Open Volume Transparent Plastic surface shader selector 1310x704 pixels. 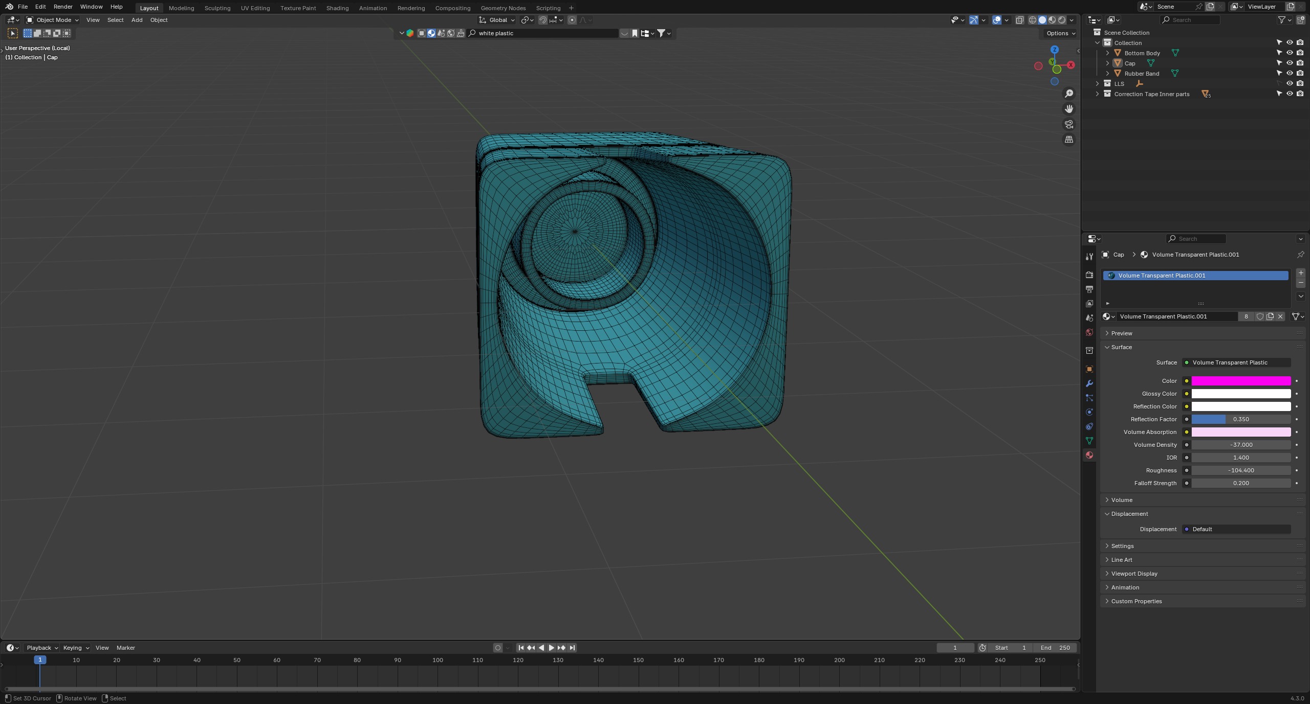pos(1236,362)
